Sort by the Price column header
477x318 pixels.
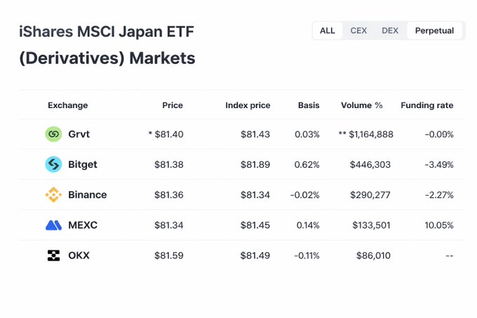(173, 105)
